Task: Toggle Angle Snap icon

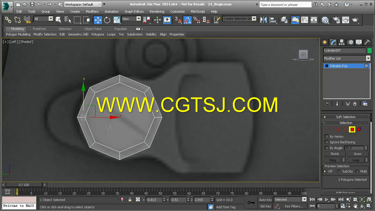Action: click(x=187, y=20)
